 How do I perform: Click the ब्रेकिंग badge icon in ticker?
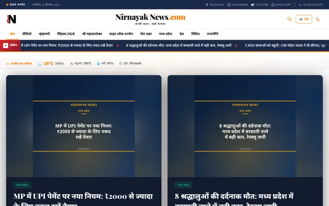tap(6, 45)
